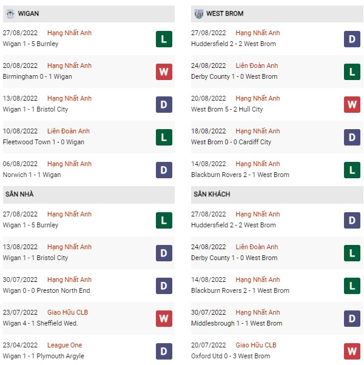Click the W badge for Oxford Utd 0 - 3 West Brom
The width and height of the screenshot is (364, 365).
click(352, 351)
